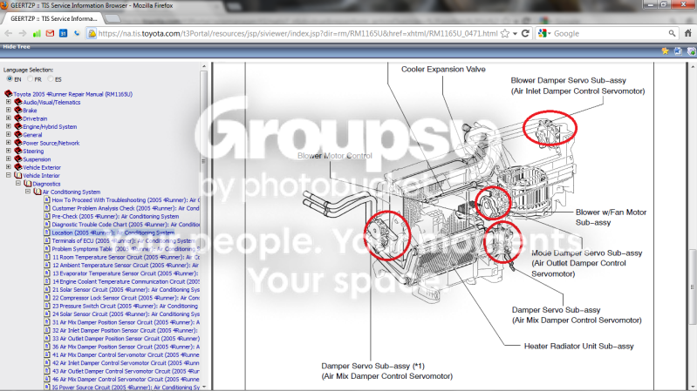
Task: Click the shield icon in TIS header
Action: [691, 51]
